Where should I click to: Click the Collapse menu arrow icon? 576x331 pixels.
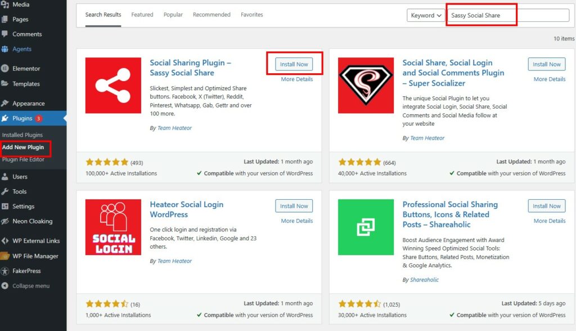tap(4, 286)
